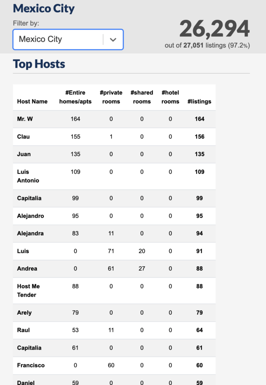This screenshot has width=266, height=385.
Task: Click the 26,294 listings count
Action: pyautogui.click(x=214, y=29)
